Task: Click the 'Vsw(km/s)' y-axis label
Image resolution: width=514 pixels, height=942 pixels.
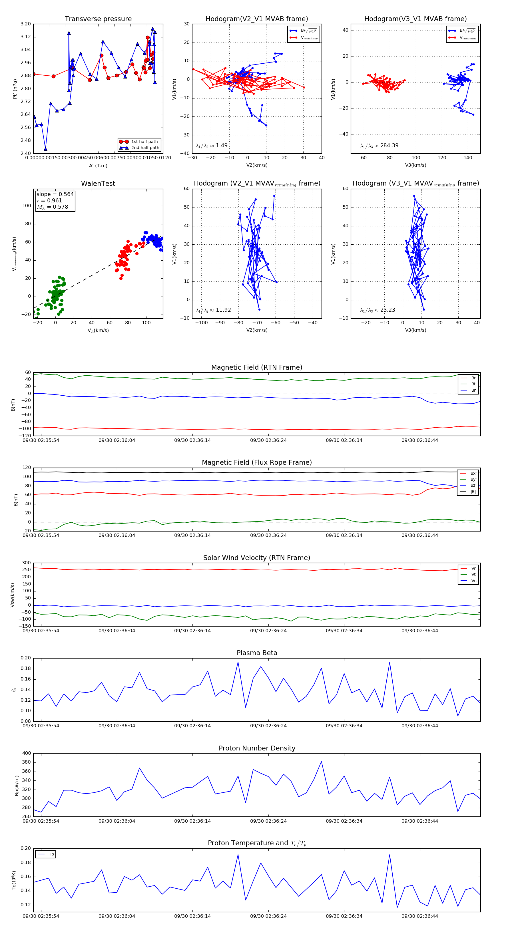Action: (x=13, y=595)
